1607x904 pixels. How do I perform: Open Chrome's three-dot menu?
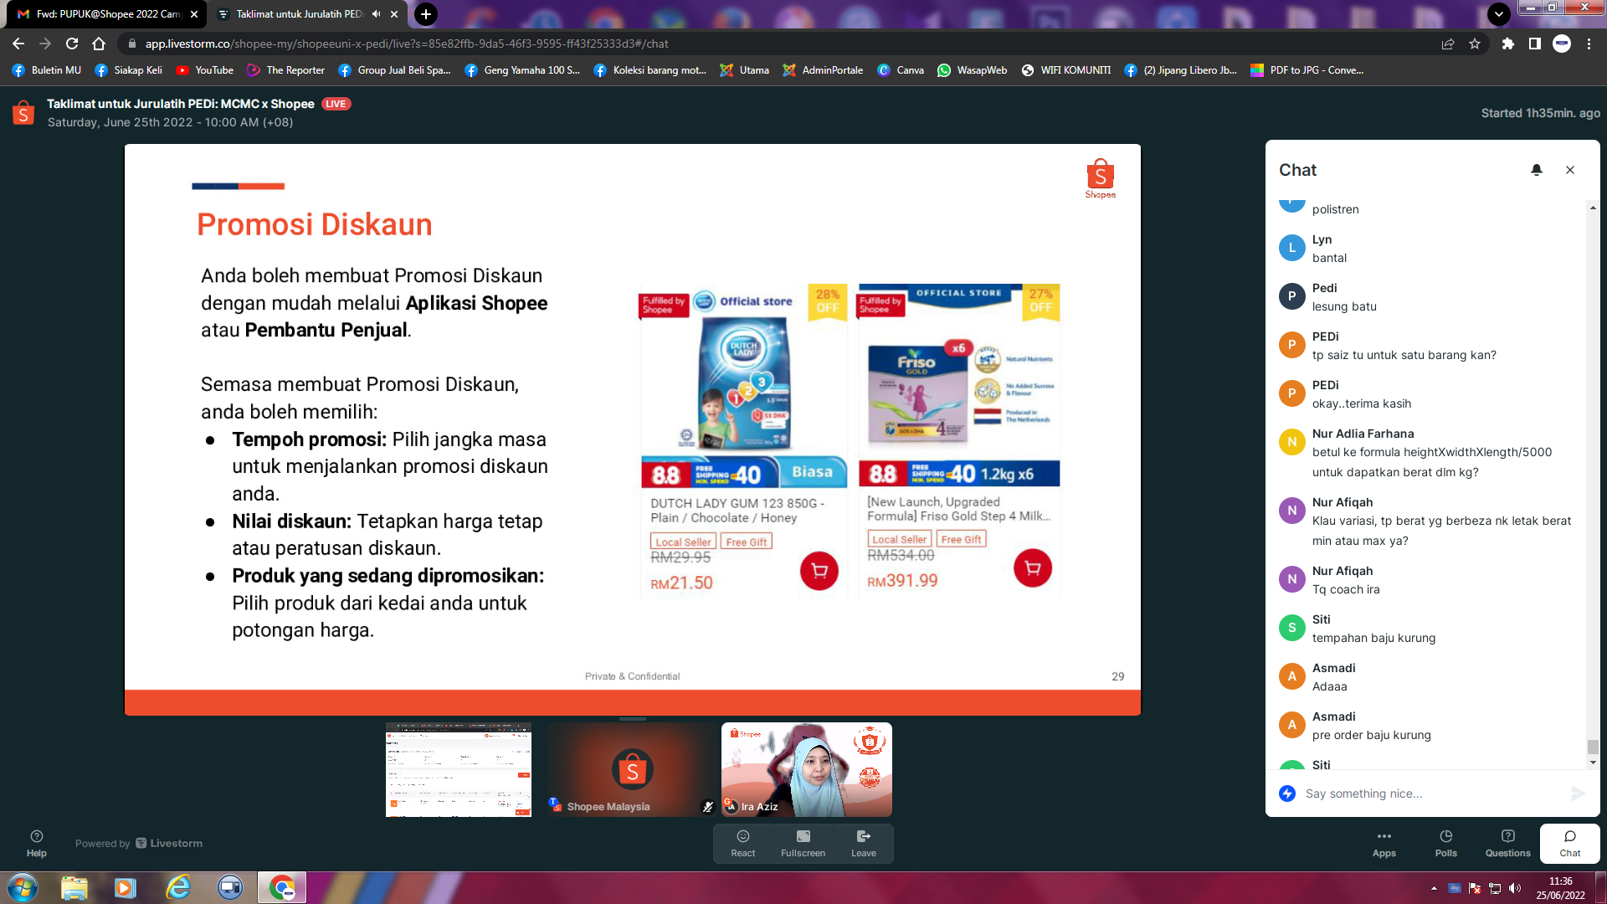pyautogui.click(x=1589, y=44)
